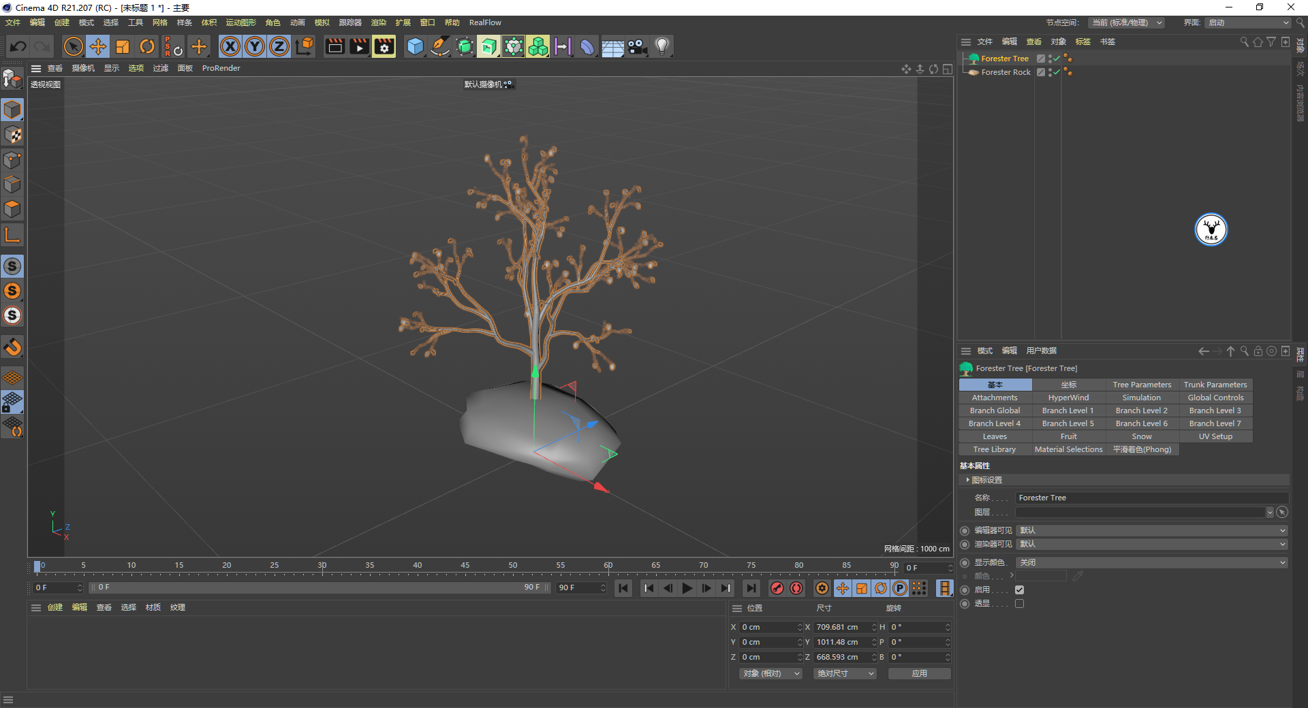Open the 运动图形 menu
The width and height of the screenshot is (1308, 708).
240,22
